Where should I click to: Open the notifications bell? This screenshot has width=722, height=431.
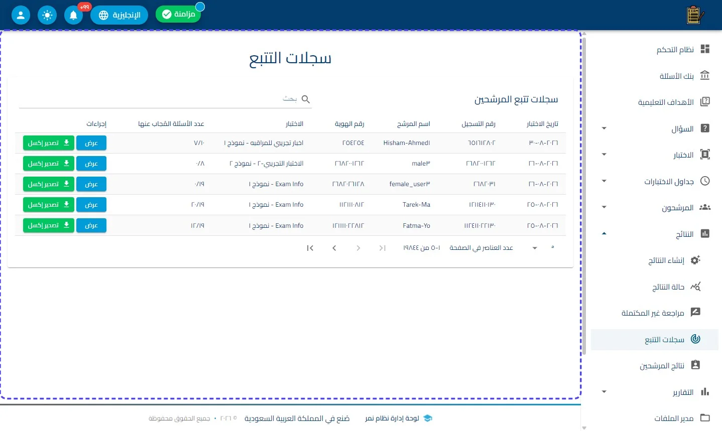click(x=73, y=15)
